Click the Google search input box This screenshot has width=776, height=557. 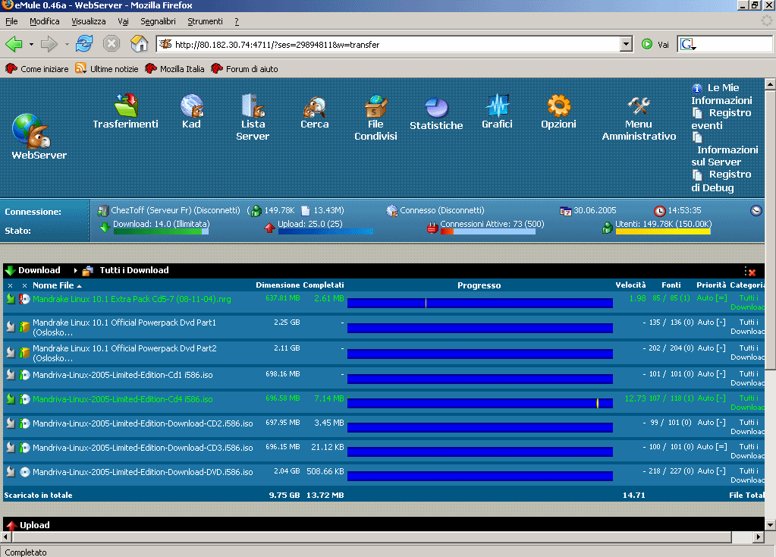tap(734, 44)
